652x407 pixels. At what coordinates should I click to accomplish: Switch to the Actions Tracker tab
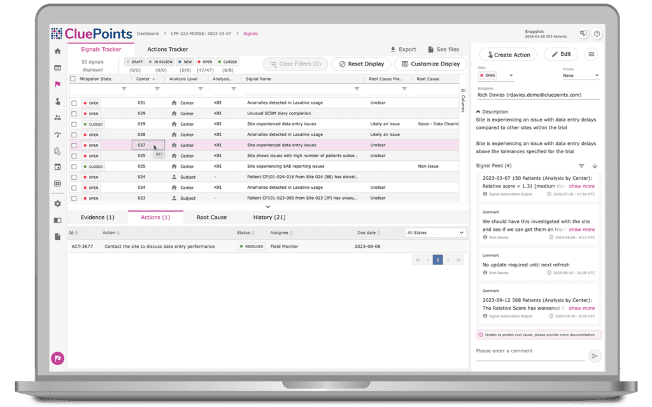[169, 49]
